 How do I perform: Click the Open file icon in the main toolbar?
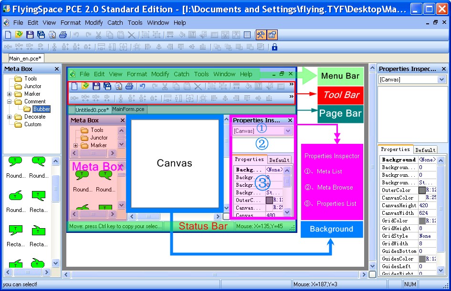[x=19, y=35]
